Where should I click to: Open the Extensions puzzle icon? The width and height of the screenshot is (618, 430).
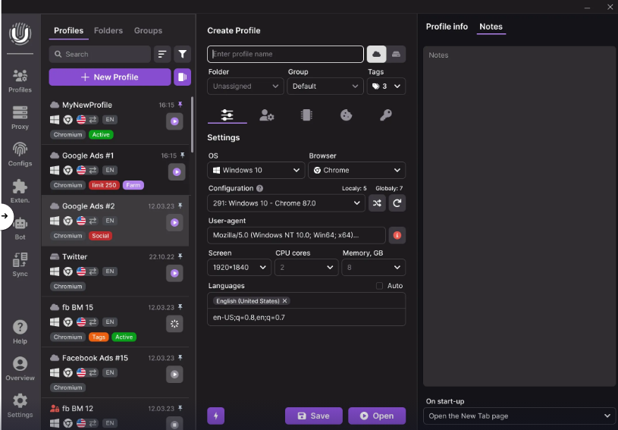(20, 191)
